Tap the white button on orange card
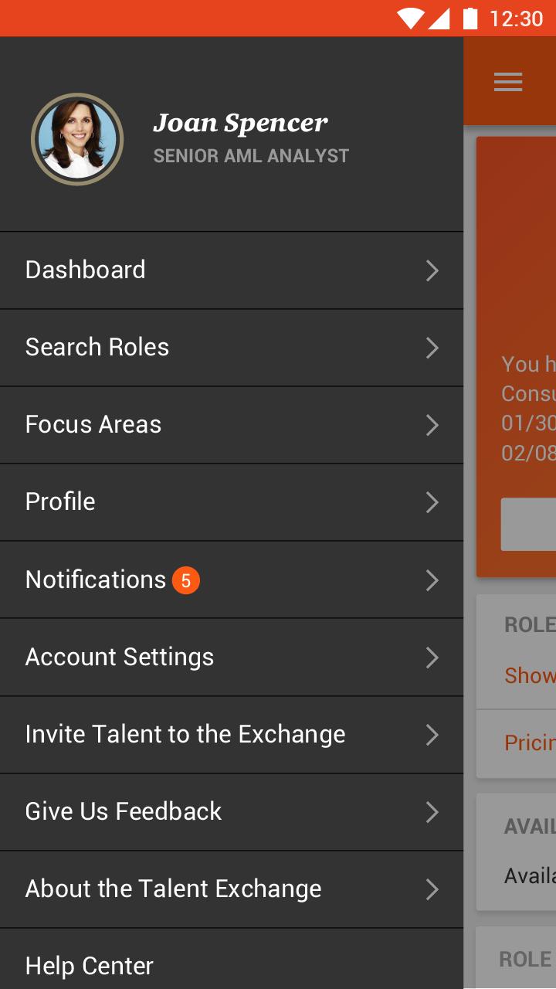This screenshot has height=989, width=556. (528, 524)
